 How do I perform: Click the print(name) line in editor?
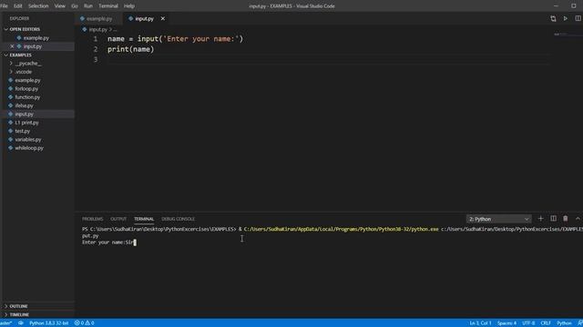(130, 49)
